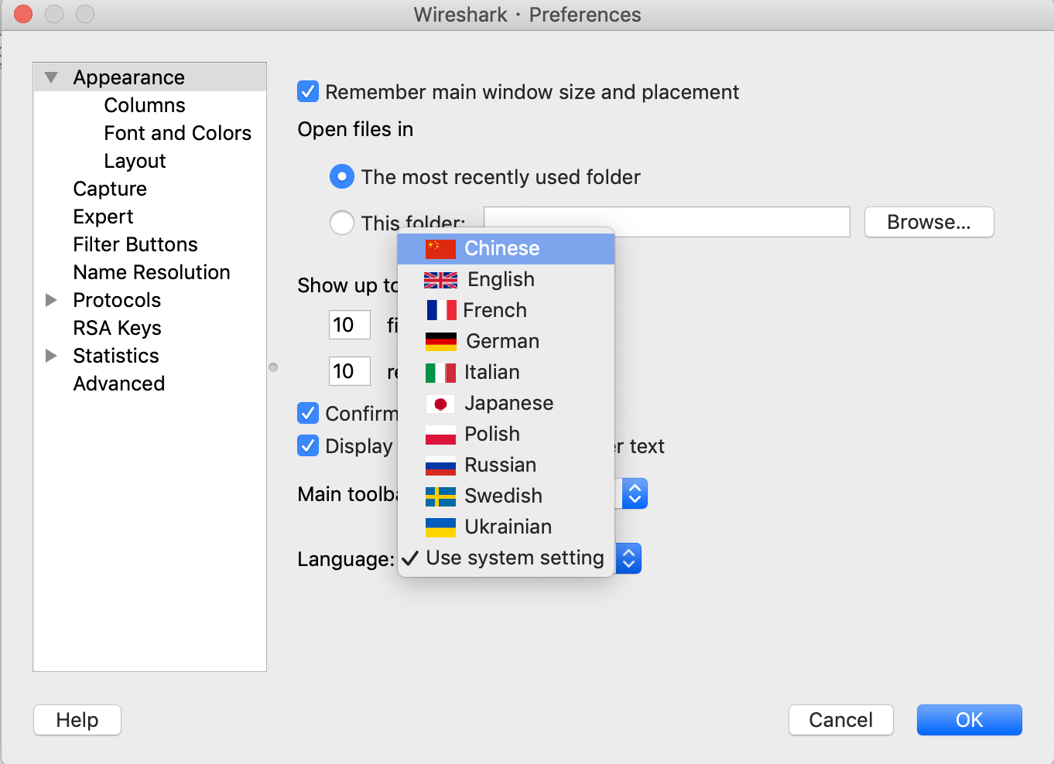
Task: Choose English from the language list
Action: tap(506, 280)
